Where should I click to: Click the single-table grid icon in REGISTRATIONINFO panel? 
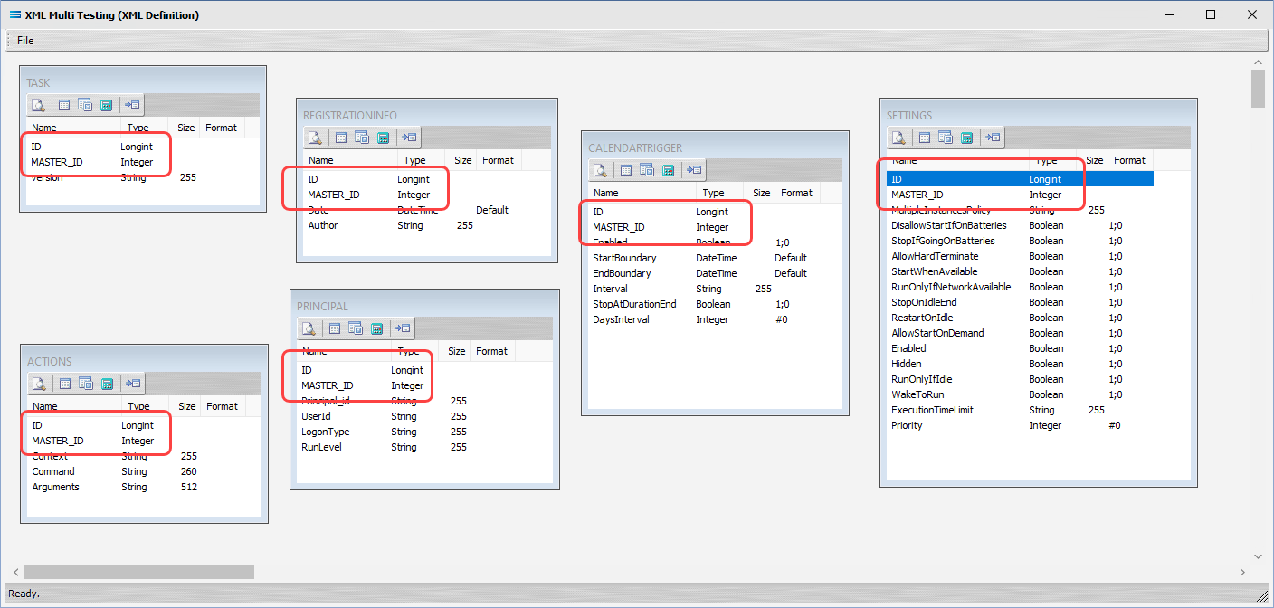341,138
